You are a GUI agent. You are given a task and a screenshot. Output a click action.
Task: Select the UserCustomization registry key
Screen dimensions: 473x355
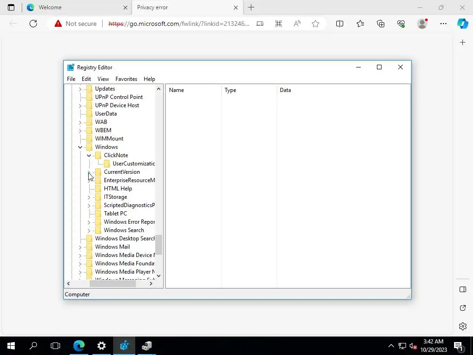click(133, 164)
